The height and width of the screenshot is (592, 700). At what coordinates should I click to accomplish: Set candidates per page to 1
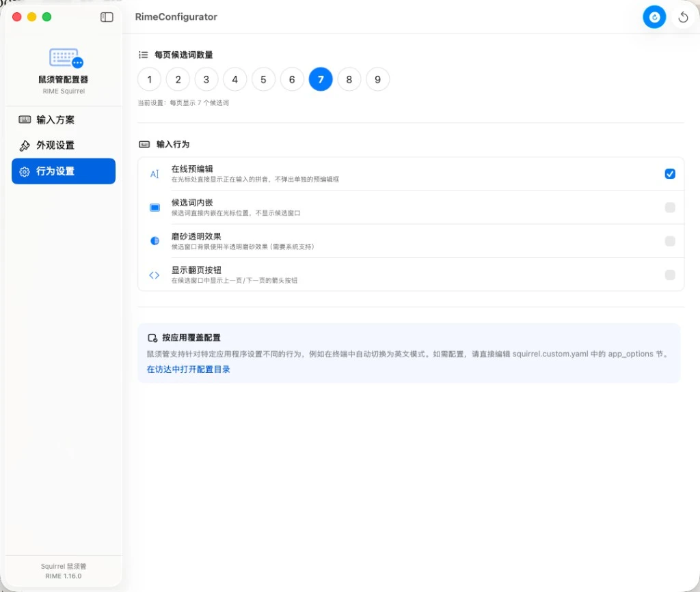150,79
